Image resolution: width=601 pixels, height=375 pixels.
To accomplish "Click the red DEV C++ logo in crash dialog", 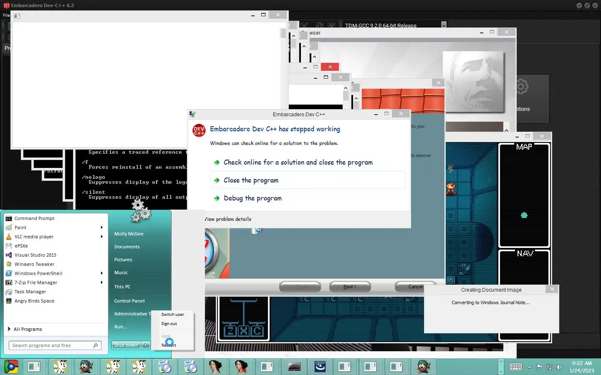I will pyautogui.click(x=199, y=130).
